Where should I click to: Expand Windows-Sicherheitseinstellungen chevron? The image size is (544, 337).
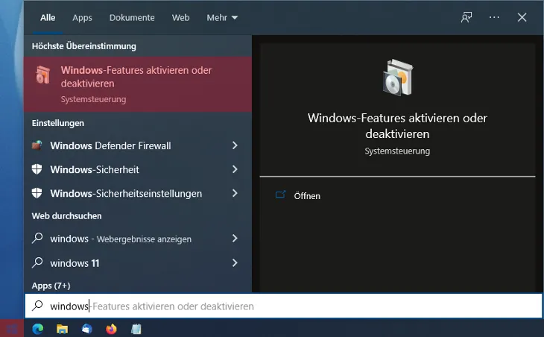pos(235,193)
